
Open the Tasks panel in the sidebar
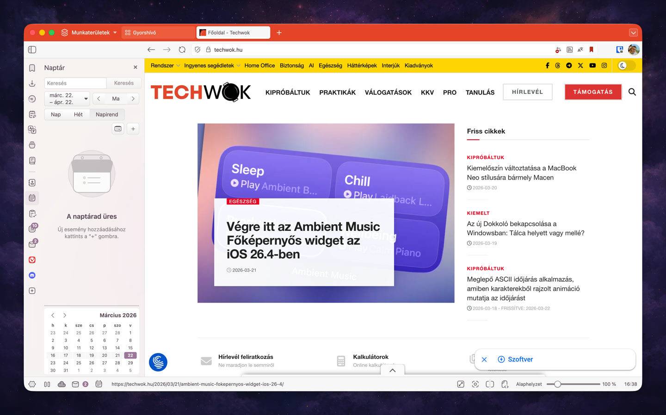tap(32, 214)
